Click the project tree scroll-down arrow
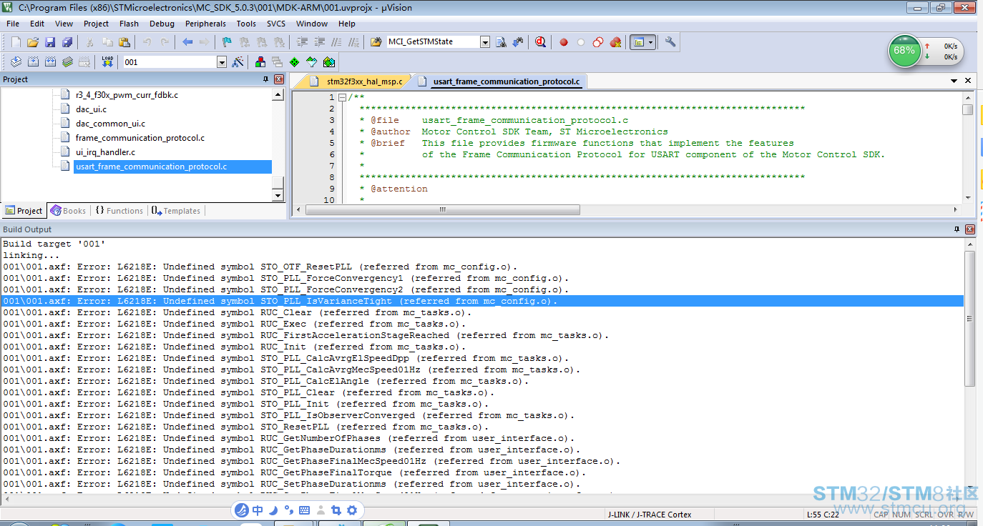 278,196
